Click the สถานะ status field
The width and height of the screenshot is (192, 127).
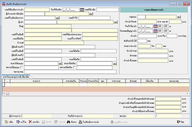click(140, 116)
